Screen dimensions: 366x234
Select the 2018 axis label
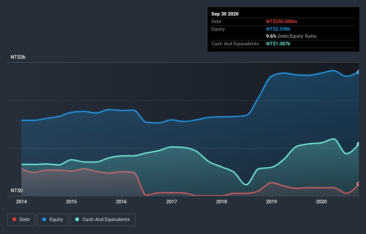222,202
